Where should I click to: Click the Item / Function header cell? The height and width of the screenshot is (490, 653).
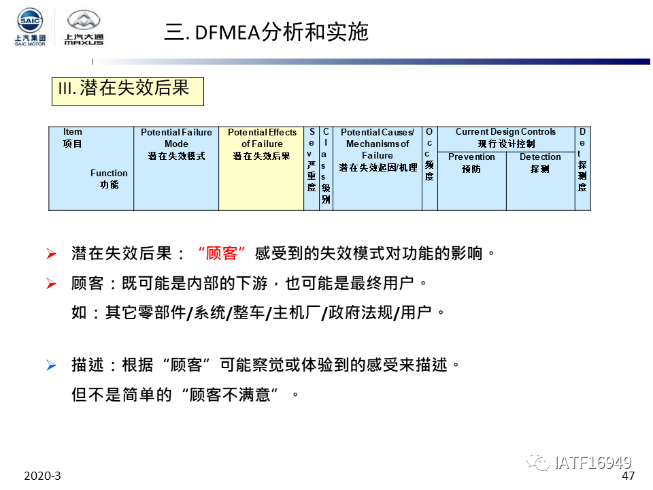91,168
